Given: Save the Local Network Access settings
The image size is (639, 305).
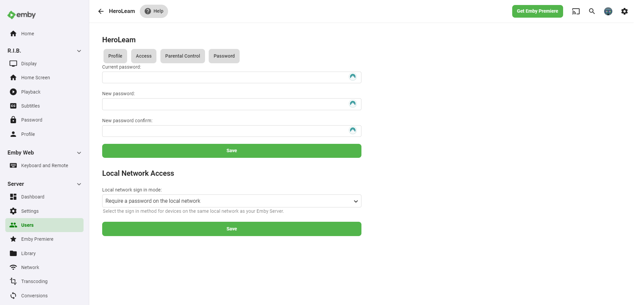Looking at the screenshot, I should click(x=232, y=229).
